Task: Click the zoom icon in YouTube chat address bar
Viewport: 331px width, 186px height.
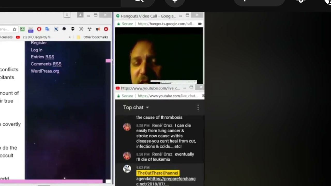Action: (203, 96)
